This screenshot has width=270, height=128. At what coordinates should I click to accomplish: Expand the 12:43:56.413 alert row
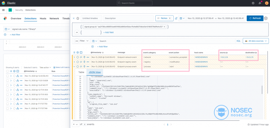pos(11,76)
